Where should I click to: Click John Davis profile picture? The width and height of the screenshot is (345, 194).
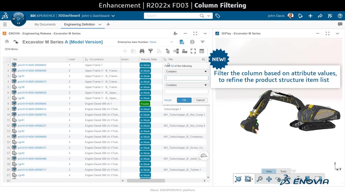(290, 15)
